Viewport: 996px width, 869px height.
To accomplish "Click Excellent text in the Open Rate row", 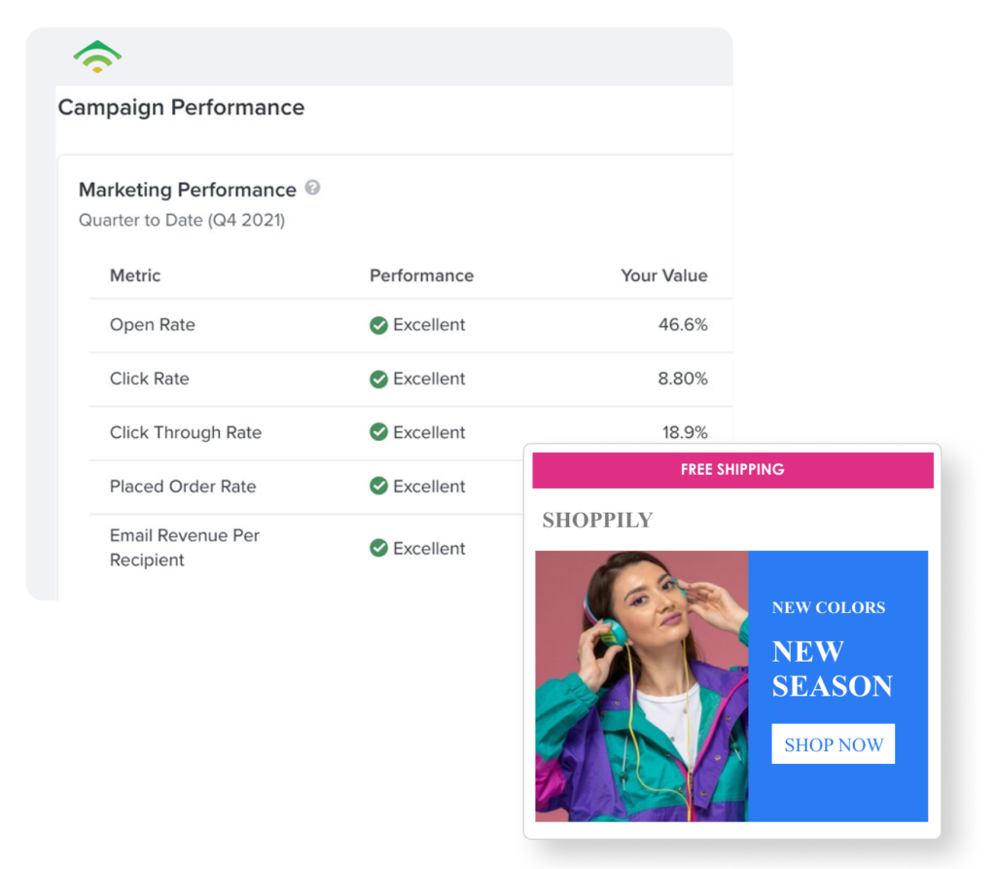I will pyautogui.click(x=429, y=325).
